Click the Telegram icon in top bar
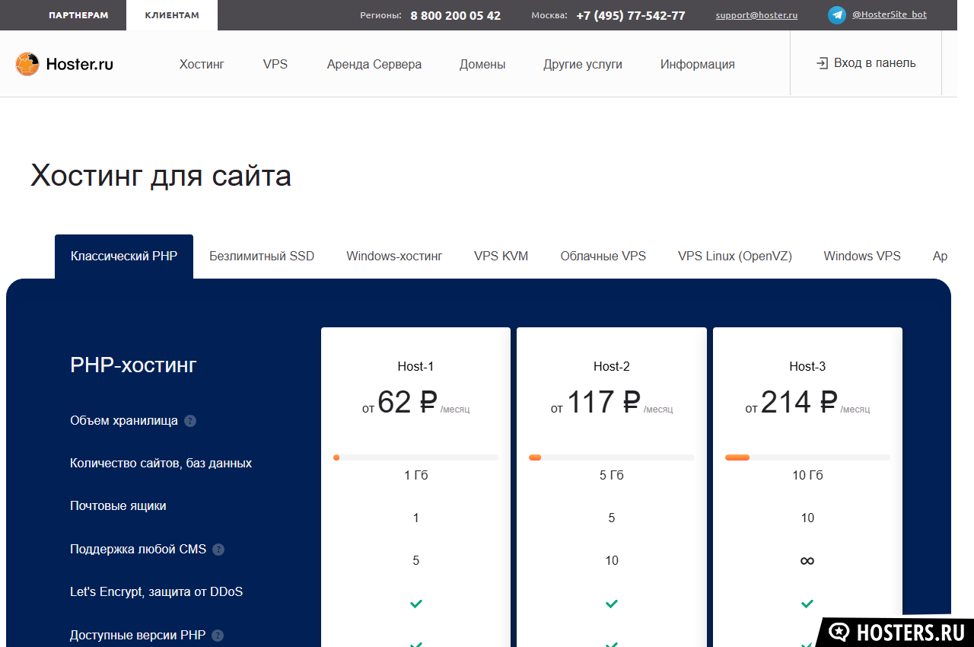Screen dimensions: 974x647 pos(837,15)
